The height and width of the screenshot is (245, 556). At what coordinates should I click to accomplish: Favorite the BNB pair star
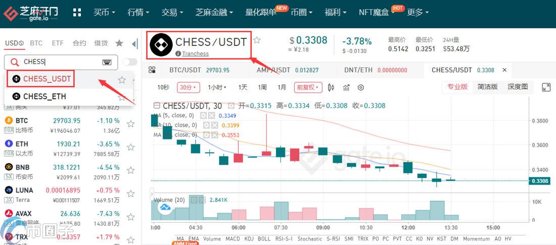coord(130,170)
